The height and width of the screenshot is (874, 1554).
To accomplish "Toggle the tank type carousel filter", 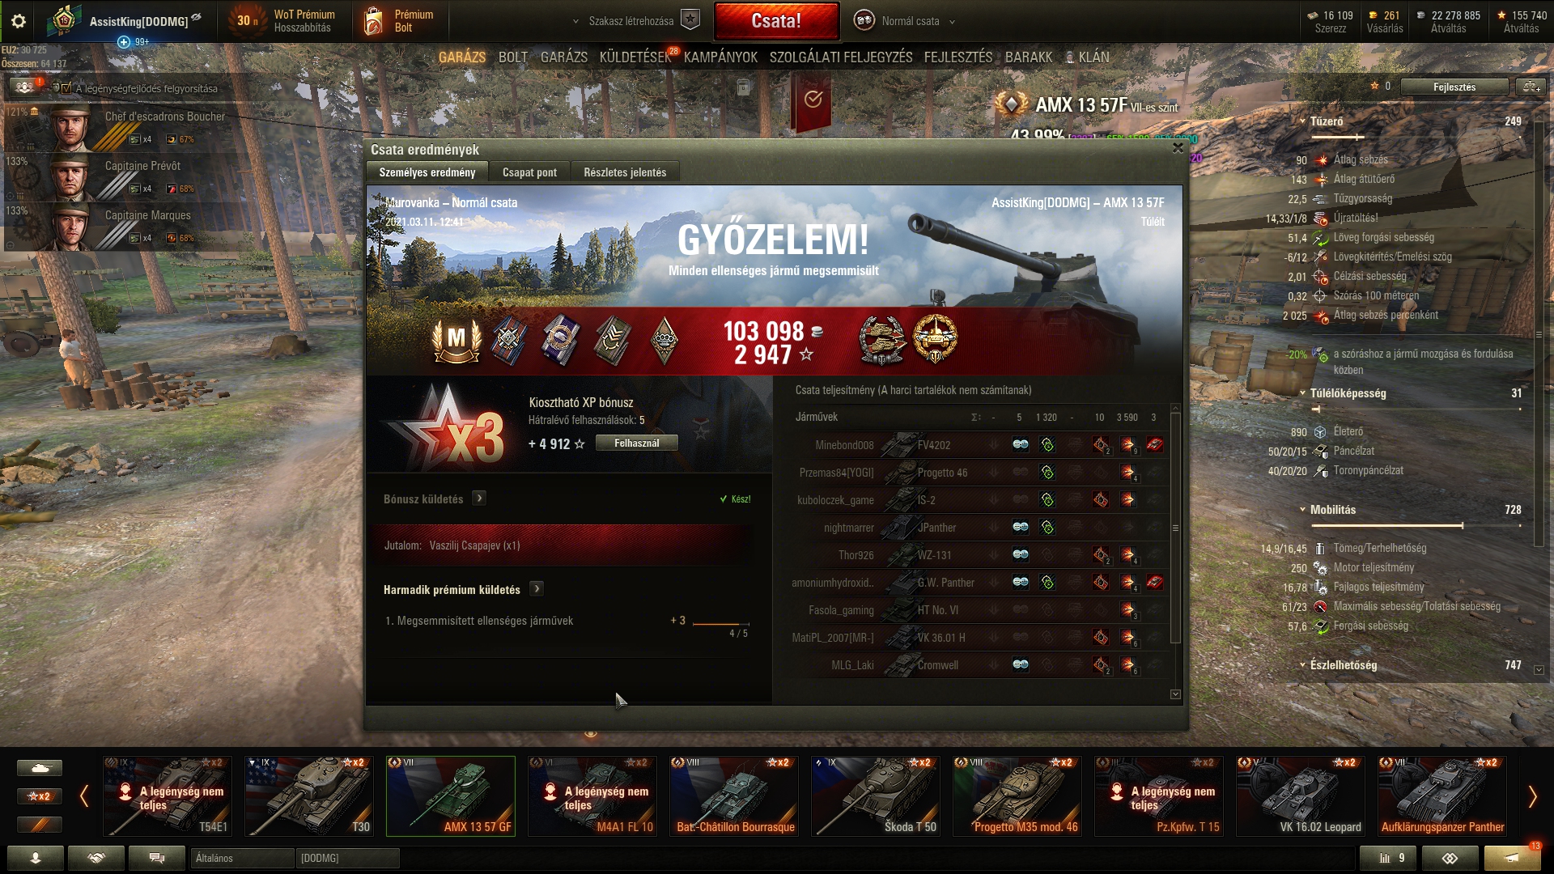I will coord(40,767).
